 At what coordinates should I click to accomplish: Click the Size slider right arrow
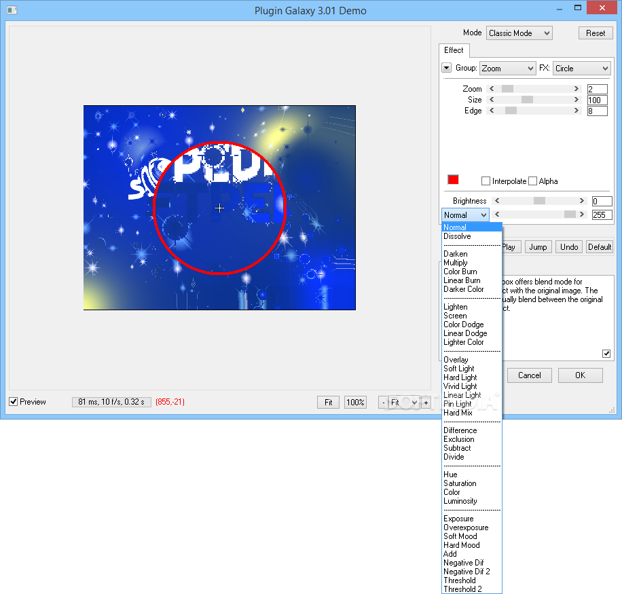click(577, 100)
